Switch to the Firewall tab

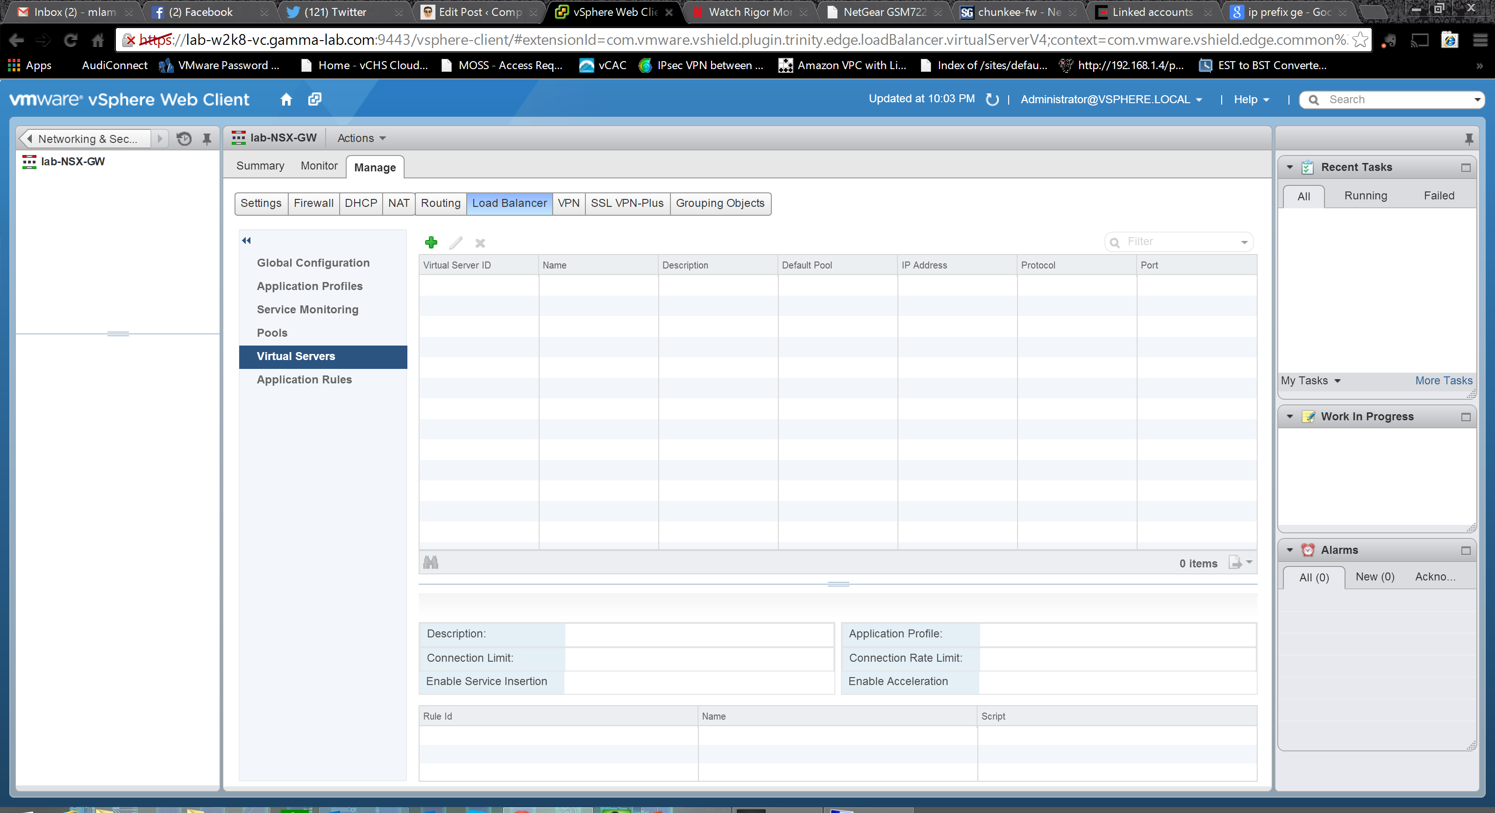click(313, 203)
